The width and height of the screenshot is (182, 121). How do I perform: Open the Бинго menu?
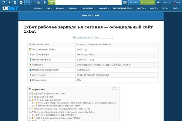pos(154,8)
